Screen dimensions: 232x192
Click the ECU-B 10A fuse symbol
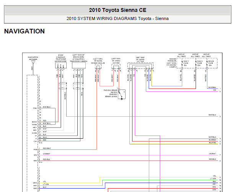coord(207,63)
